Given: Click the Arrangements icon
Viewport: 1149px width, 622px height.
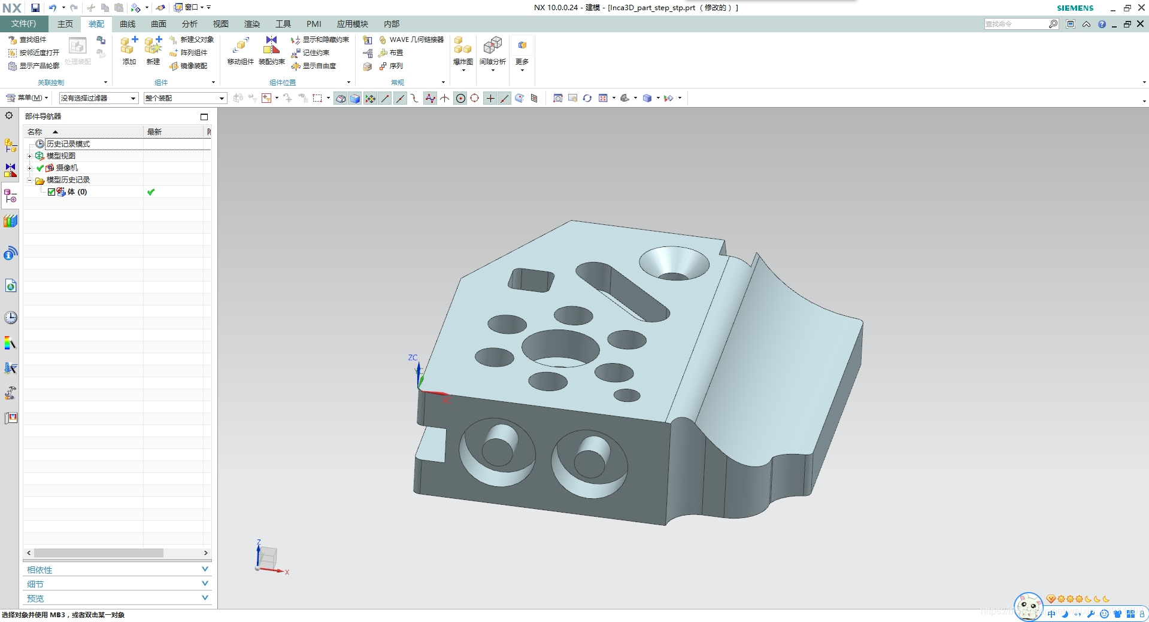Looking at the screenshot, I should tap(383, 53).
